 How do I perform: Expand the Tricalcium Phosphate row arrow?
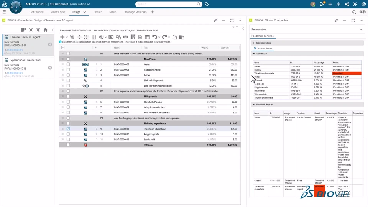97,129
